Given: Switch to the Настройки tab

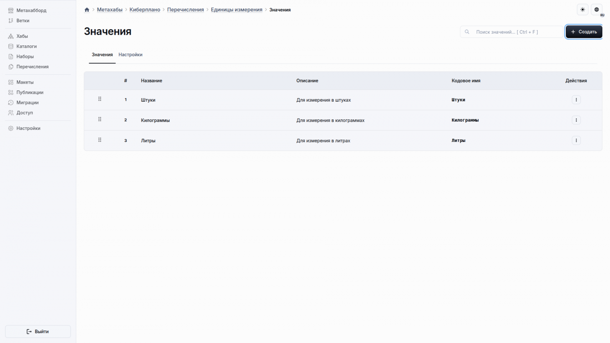Looking at the screenshot, I should tap(130, 55).
